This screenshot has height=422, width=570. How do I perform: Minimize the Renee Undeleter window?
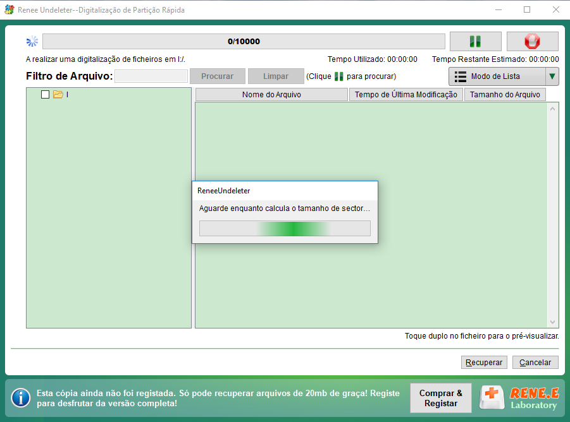499,10
